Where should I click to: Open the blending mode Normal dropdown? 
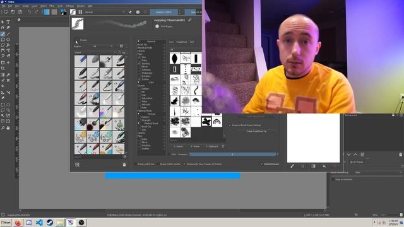pyautogui.click(x=105, y=12)
